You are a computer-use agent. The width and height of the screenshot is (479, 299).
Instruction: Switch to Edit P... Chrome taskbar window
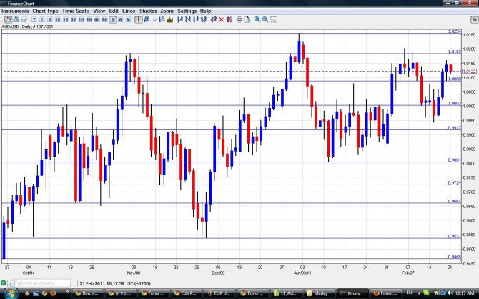tap(187, 293)
